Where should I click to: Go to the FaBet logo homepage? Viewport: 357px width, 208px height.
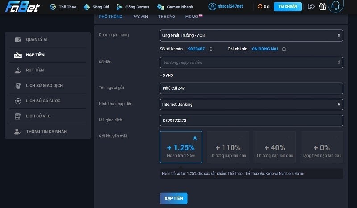(x=23, y=7)
